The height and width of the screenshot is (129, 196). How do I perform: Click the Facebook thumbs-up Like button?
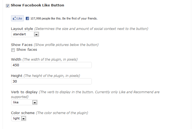pos(17,18)
